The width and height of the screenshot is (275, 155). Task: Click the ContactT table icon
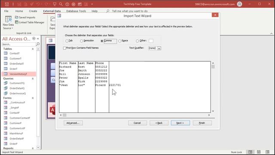pos(6,53)
